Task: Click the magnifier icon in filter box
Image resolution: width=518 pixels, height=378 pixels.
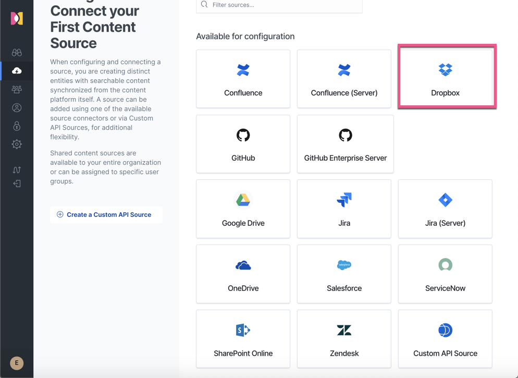Action: tap(204, 5)
